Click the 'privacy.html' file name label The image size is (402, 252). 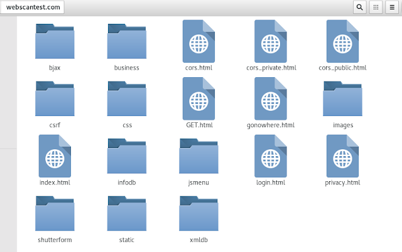click(342, 182)
